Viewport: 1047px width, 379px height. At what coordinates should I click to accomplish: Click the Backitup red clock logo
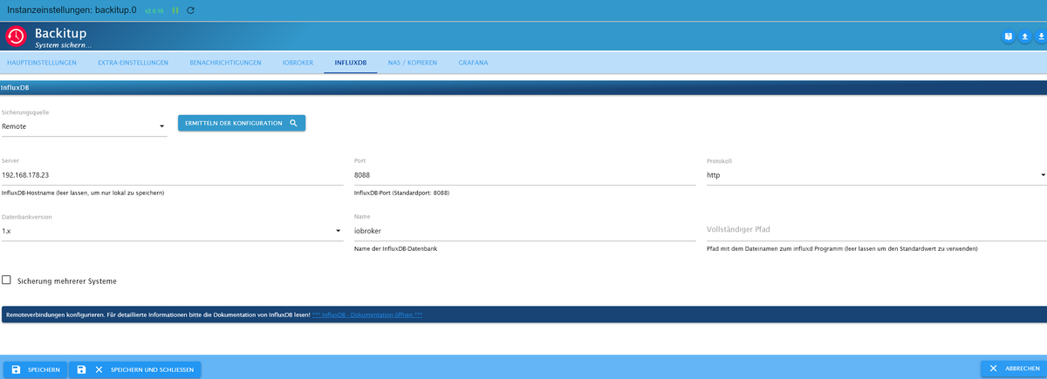[x=17, y=36]
